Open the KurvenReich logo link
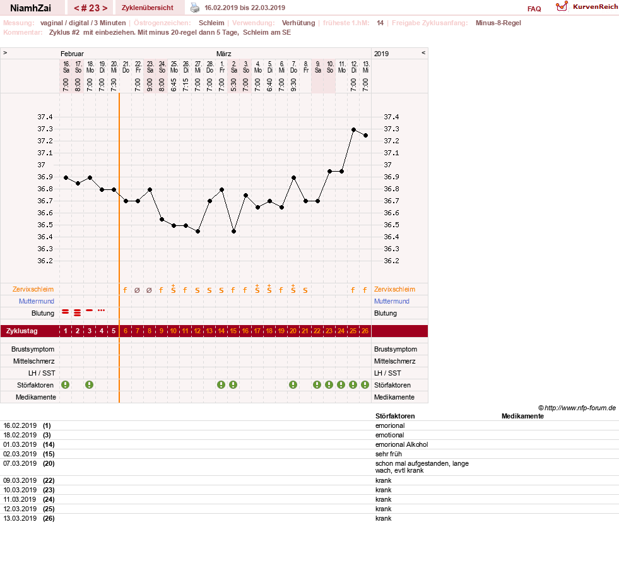This screenshot has width=619, height=563. [x=587, y=7]
